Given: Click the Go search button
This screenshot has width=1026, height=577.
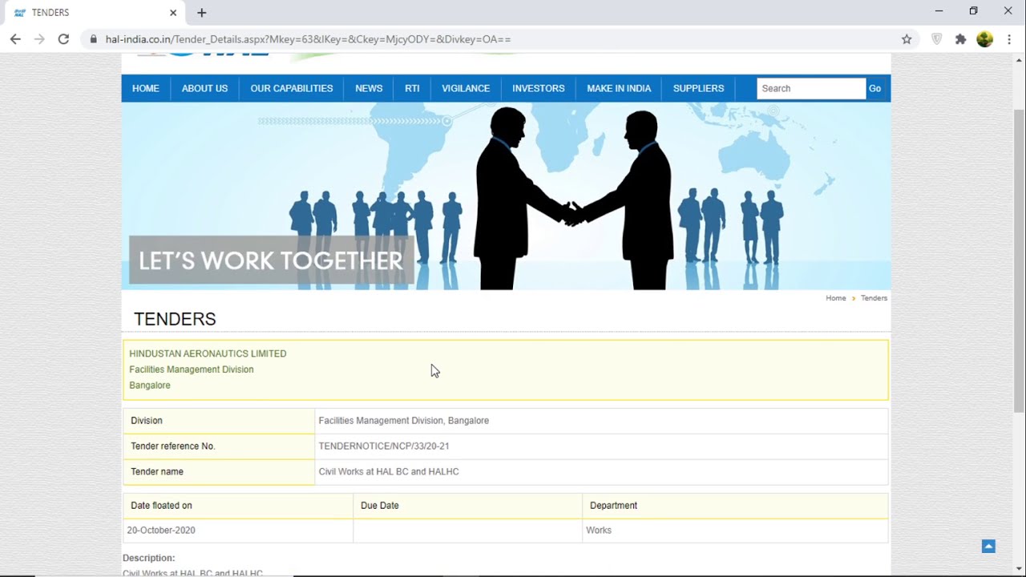Looking at the screenshot, I should click(x=875, y=88).
